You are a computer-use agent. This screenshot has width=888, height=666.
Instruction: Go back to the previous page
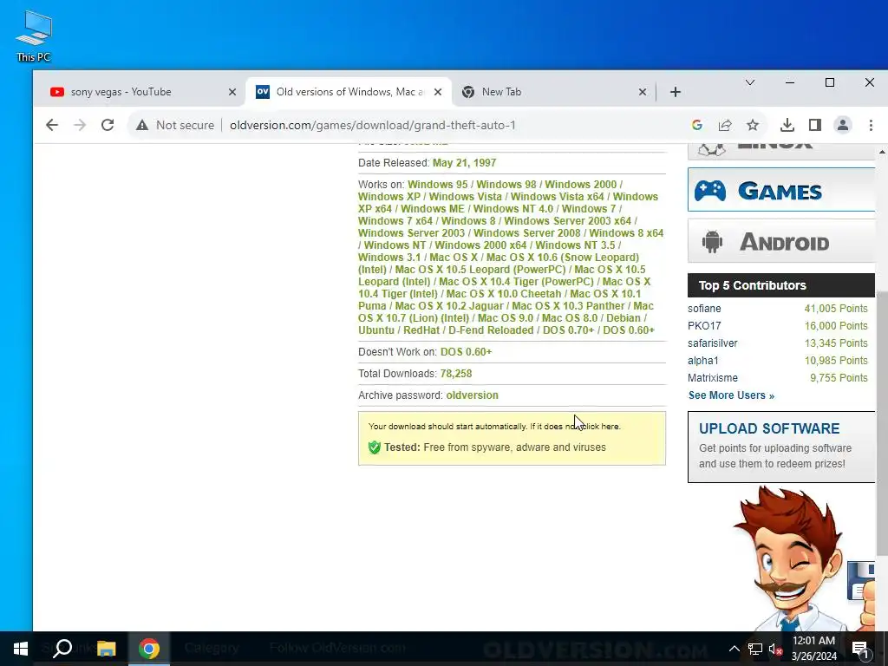[51, 125]
